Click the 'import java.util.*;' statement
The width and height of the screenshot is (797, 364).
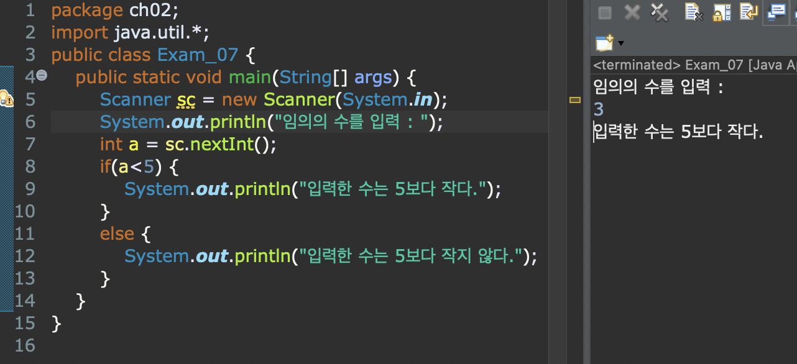tap(130, 32)
